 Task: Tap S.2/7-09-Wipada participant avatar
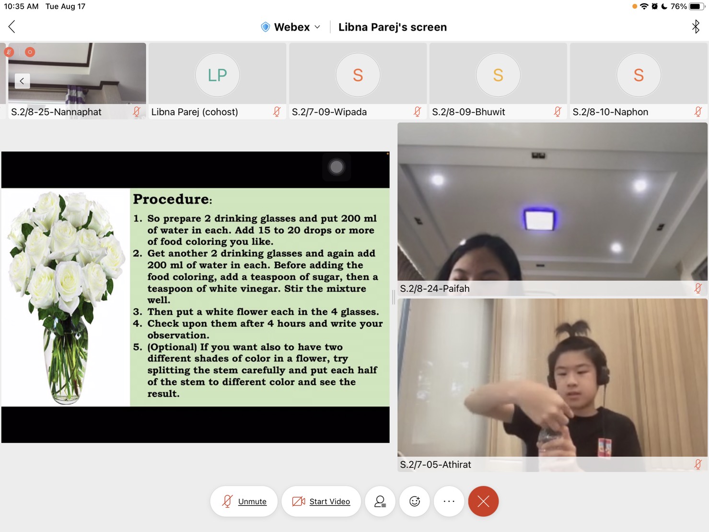pos(358,75)
